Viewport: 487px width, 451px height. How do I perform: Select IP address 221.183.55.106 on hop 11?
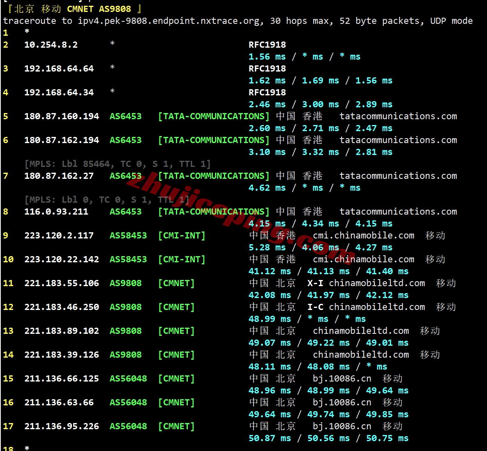(x=62, y=283)
